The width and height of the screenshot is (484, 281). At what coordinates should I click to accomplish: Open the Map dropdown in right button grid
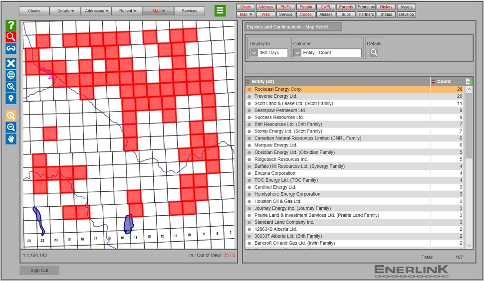[245, 14]
